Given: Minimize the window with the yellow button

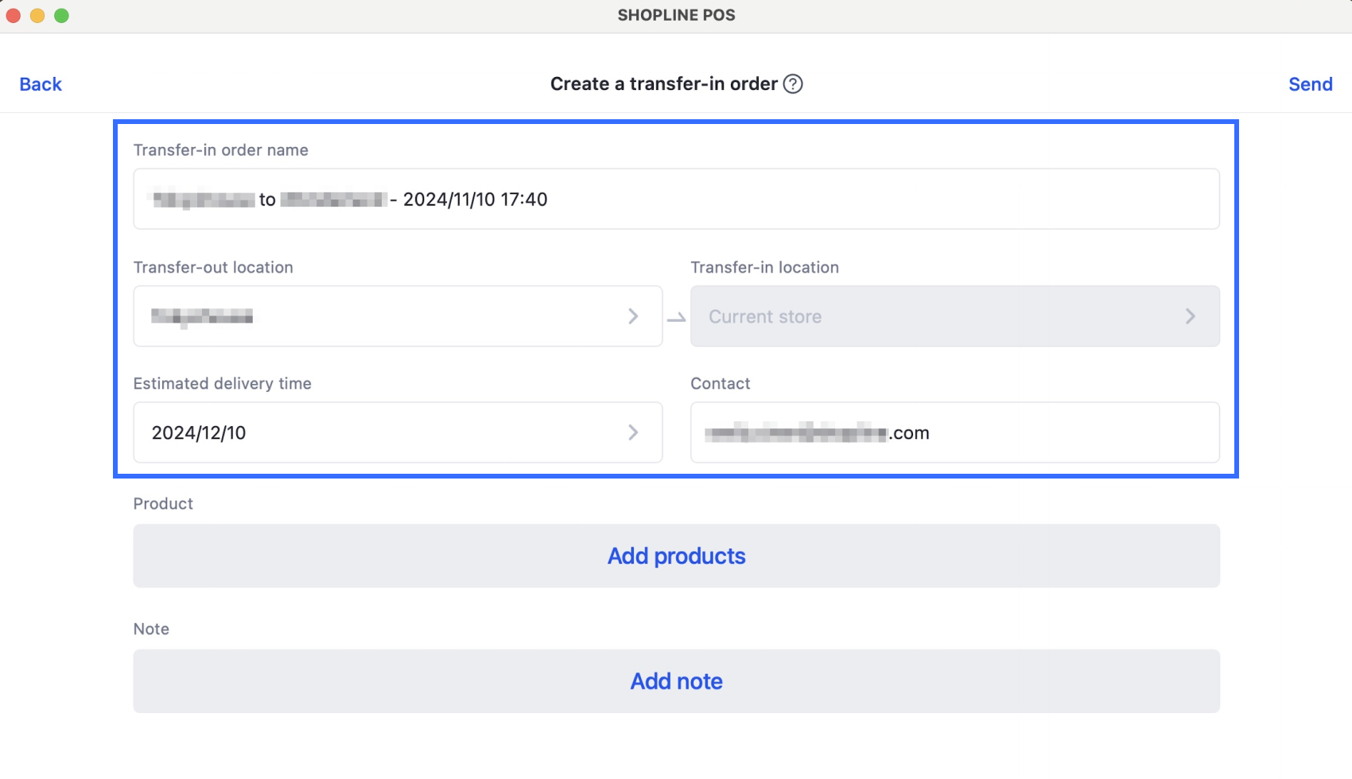Looking at the screenshot, I should tap(37, 15).
